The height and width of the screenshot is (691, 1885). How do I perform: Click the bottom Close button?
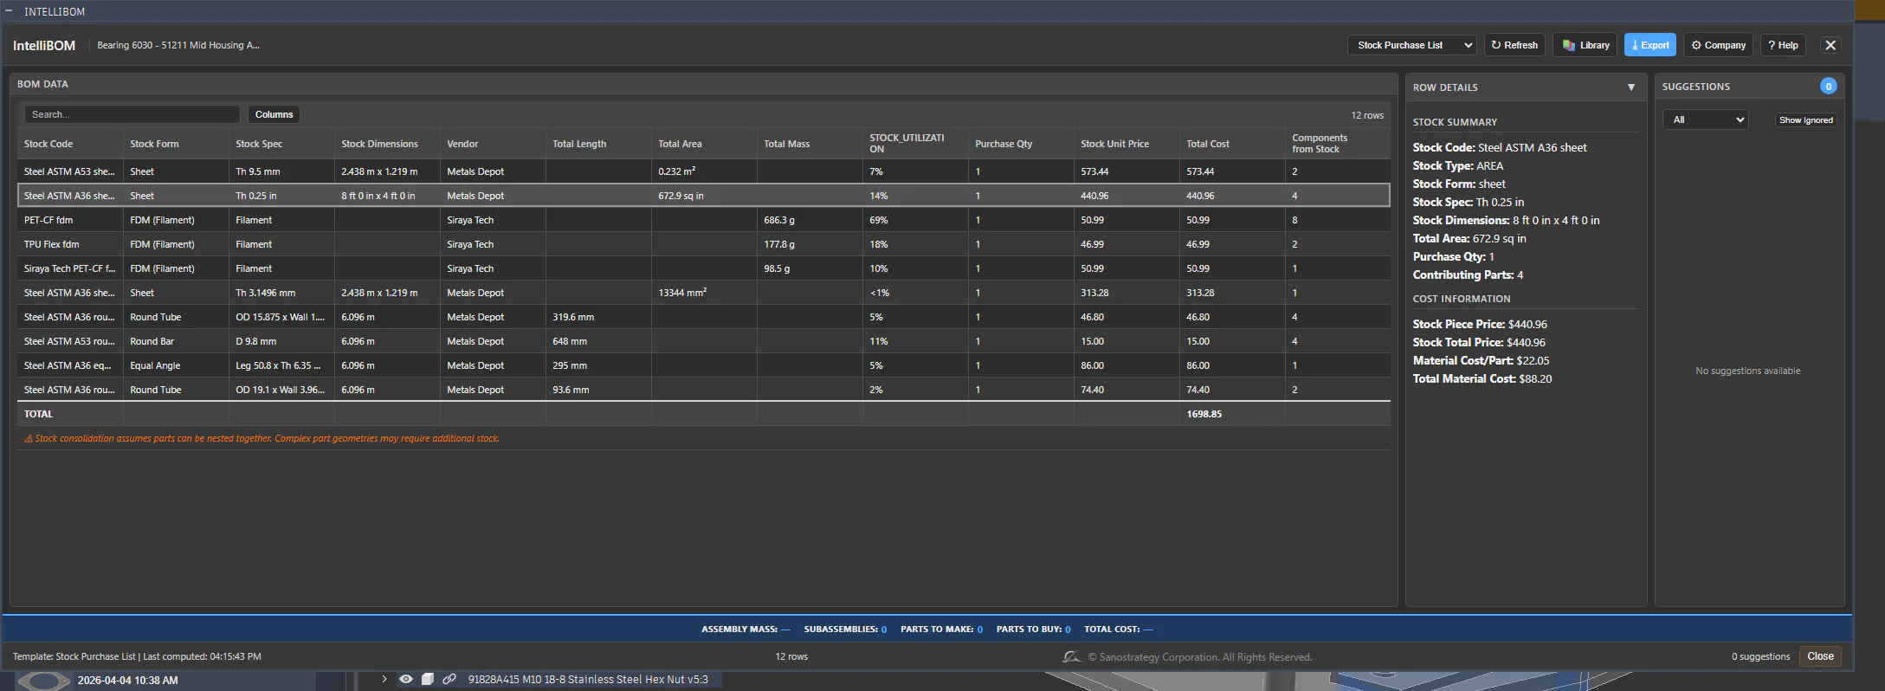[1820, 656]
